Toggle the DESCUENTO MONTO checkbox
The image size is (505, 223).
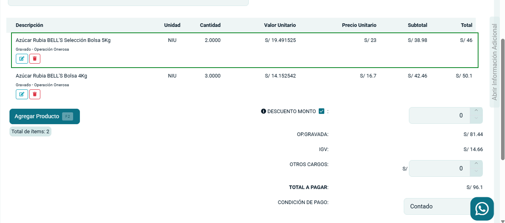[322, 111]
